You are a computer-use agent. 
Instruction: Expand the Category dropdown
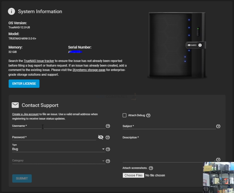tap(59, 160)
